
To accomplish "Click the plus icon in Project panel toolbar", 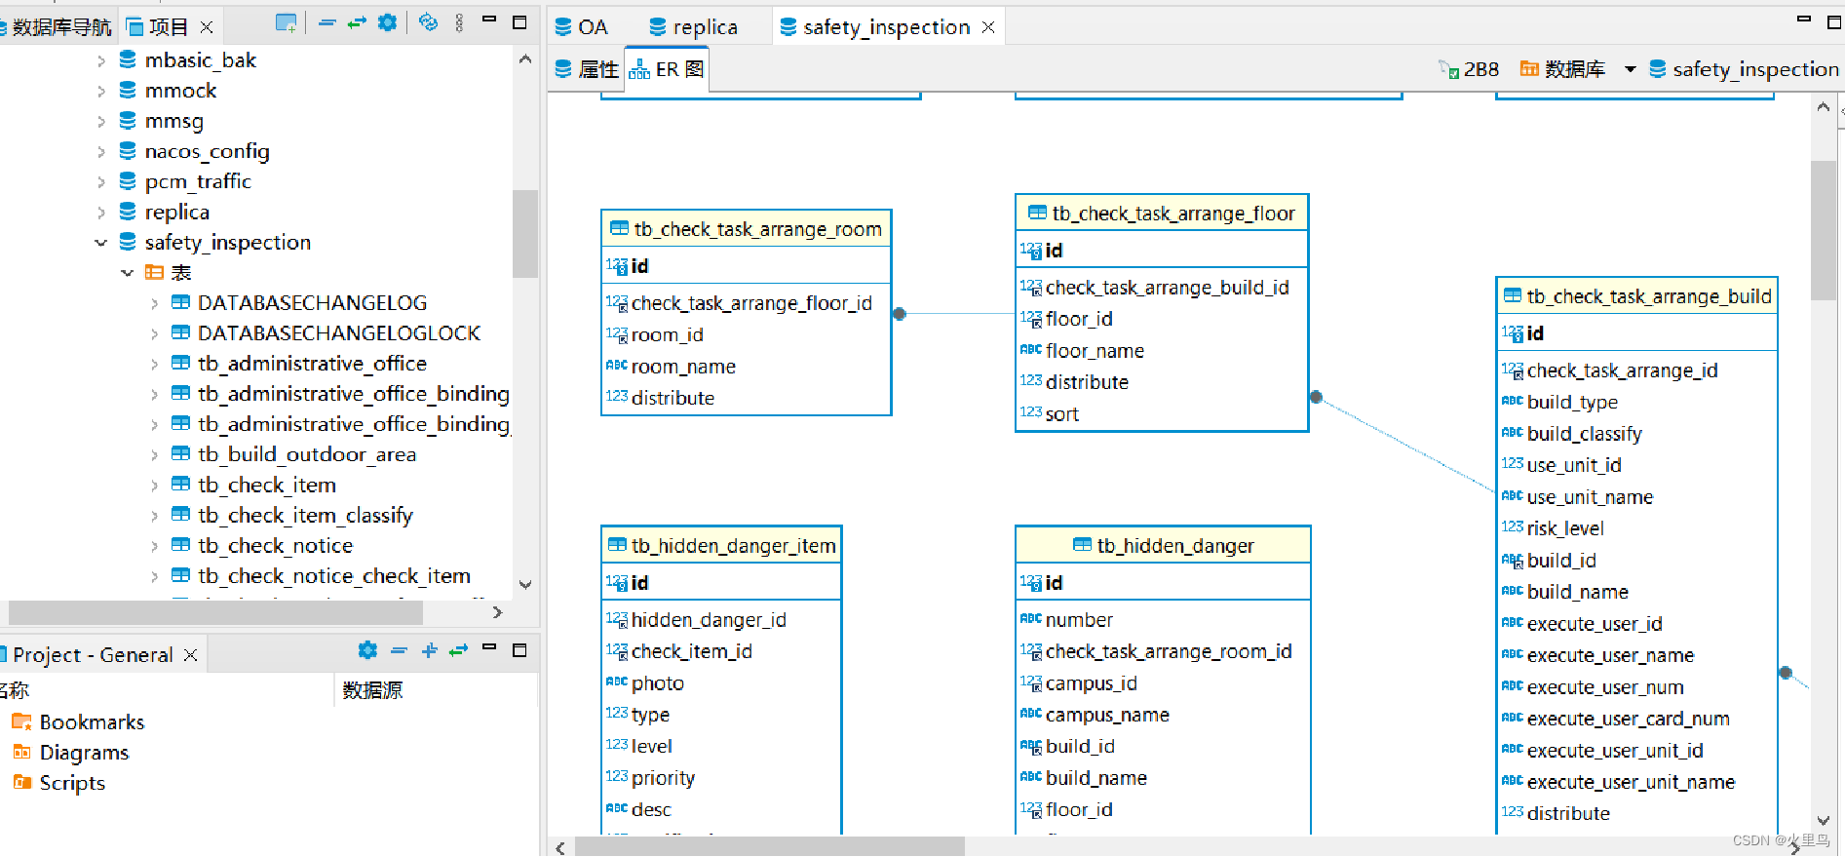I will [429, 650].
